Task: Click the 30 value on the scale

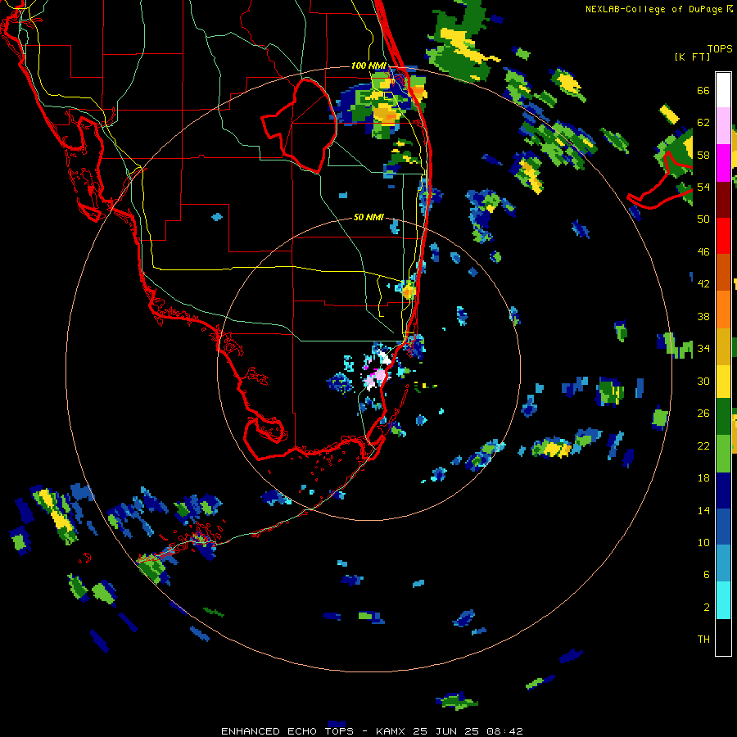Action: tap(703, 381)
